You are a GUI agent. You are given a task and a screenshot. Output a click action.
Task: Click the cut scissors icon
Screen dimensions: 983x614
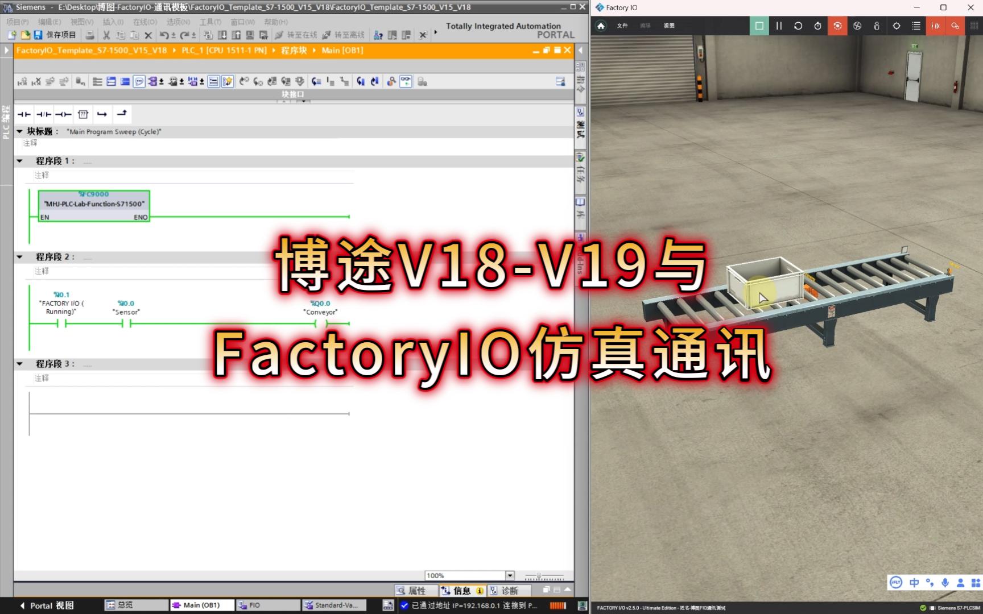(x=106, y=35)
